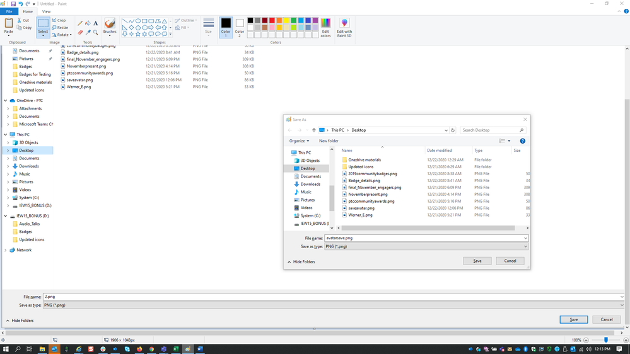
Task: Expand the Network tree node
Action: coord(6,250)
